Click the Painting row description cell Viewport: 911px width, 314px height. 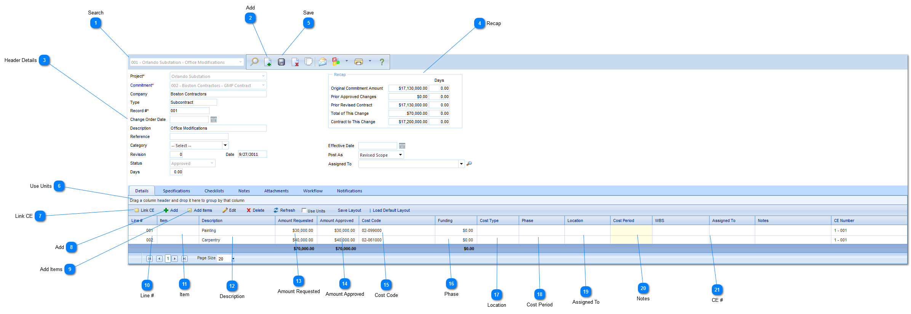click(237, 230)
